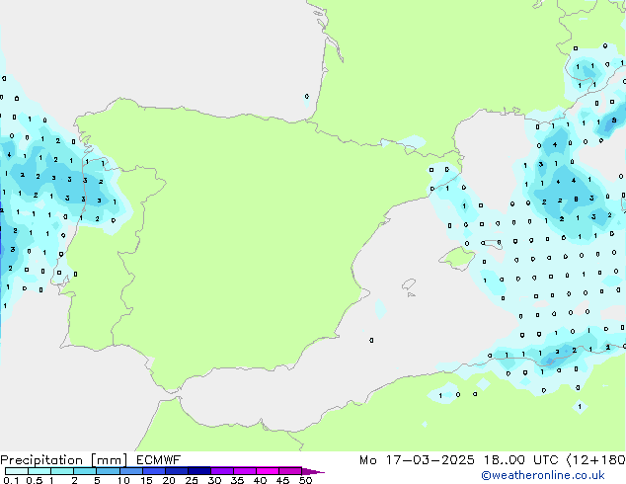Viewport: 626px width, 484px height.
Task: Pick legend color between 1 and 2
Action: (62, 472)
